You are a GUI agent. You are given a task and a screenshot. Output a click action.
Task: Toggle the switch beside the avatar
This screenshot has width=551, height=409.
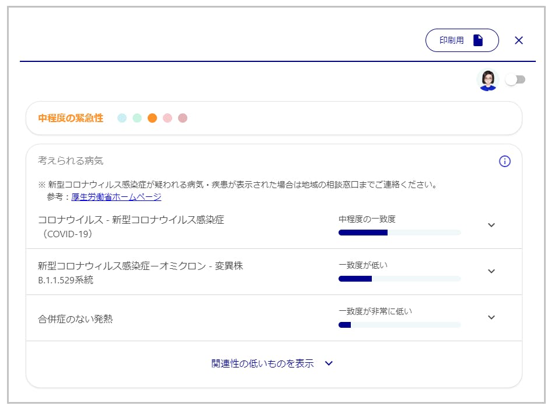515,80
